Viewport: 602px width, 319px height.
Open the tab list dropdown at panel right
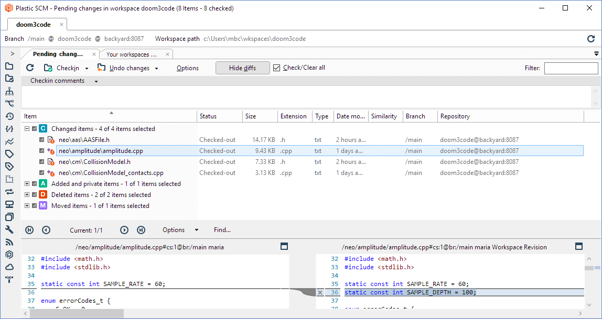(x=596, y=53)
